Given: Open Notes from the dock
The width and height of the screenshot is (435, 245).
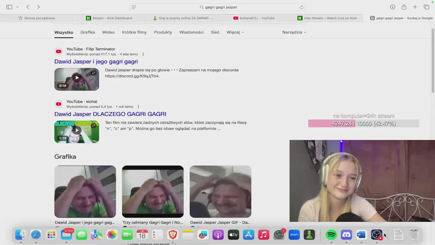Looking at the screenshot, I should pyautogui.click(x=188, y=234).
